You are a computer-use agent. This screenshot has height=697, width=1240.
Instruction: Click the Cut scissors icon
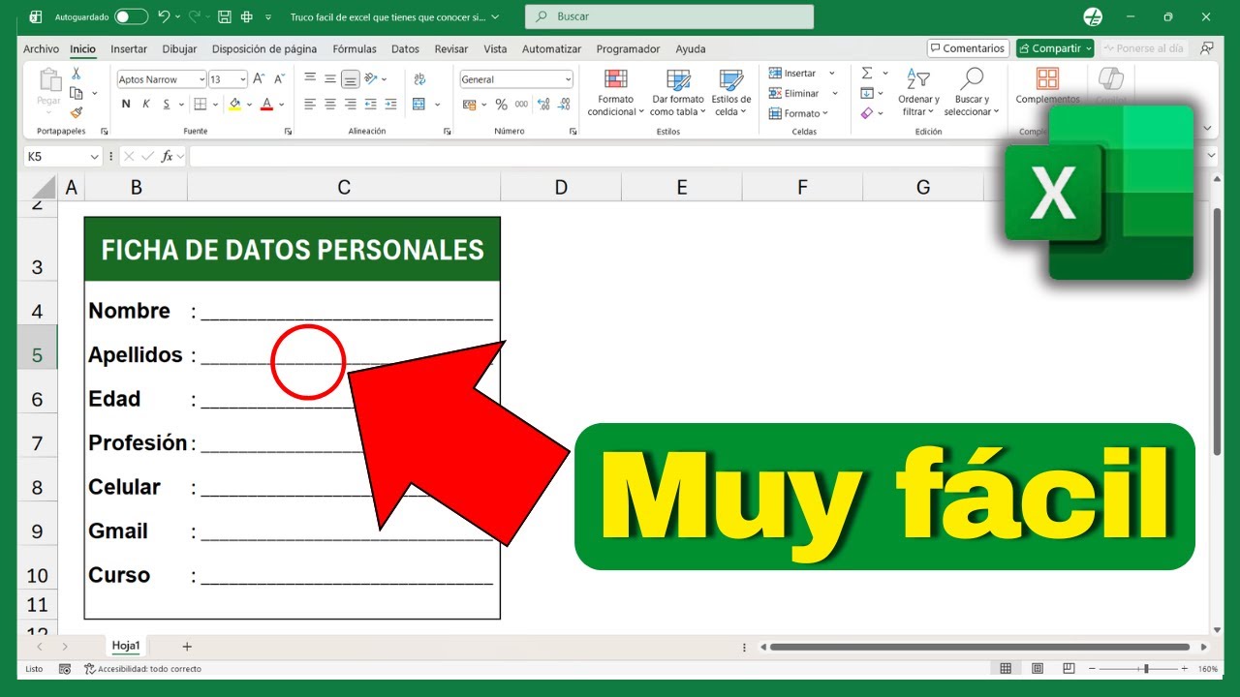pyautogui.click(x=77, y=75)
